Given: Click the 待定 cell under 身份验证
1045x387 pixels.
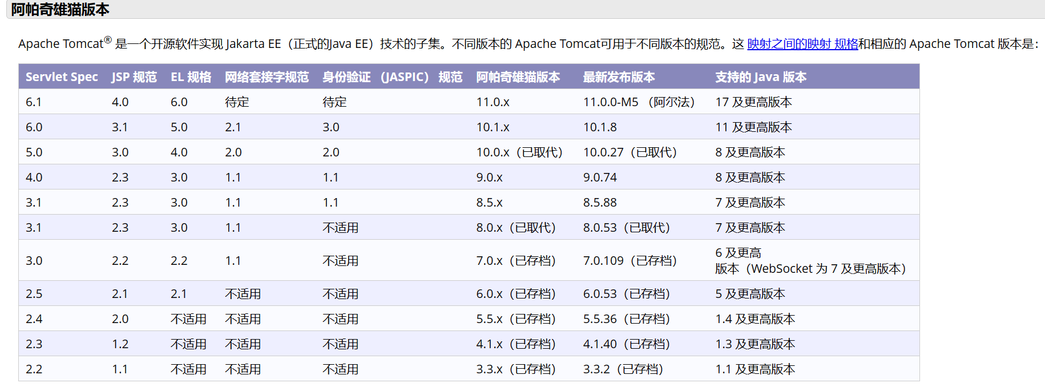Looking at the screenshot, I should 334,102.
